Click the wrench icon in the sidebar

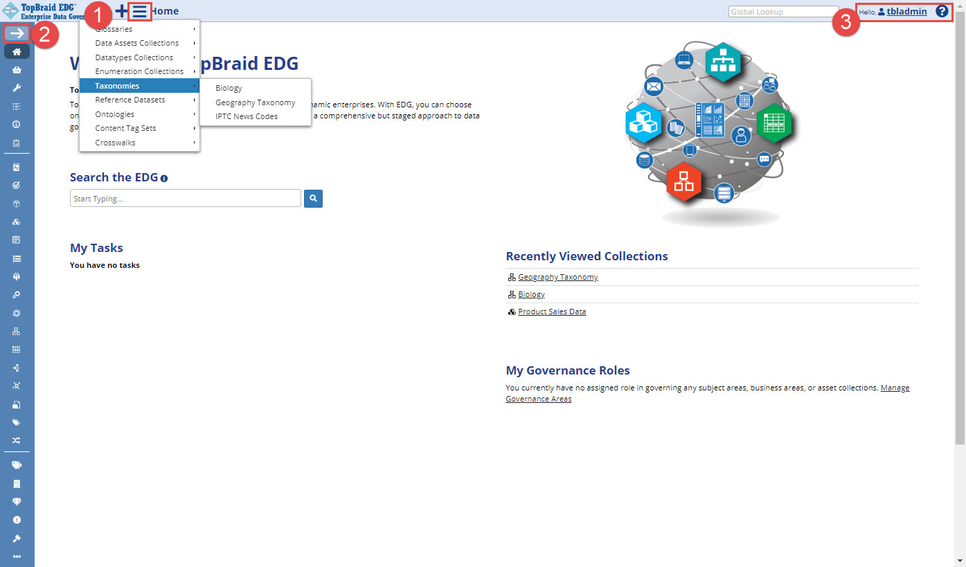click(x=17, y=88)
